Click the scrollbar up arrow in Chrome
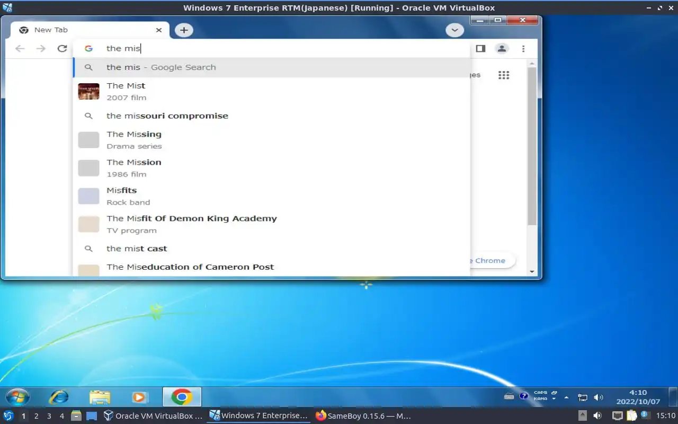The image size is (678, 424). pos(532,63)
